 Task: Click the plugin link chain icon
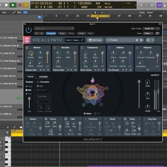click(157, 33)
